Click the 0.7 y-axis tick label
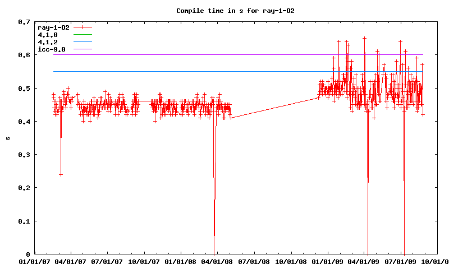Viewport: 449px width, 269px height. pos(23,22)
